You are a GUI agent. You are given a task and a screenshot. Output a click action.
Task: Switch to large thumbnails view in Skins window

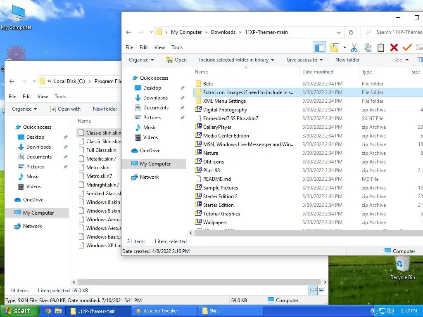point(322,290)
